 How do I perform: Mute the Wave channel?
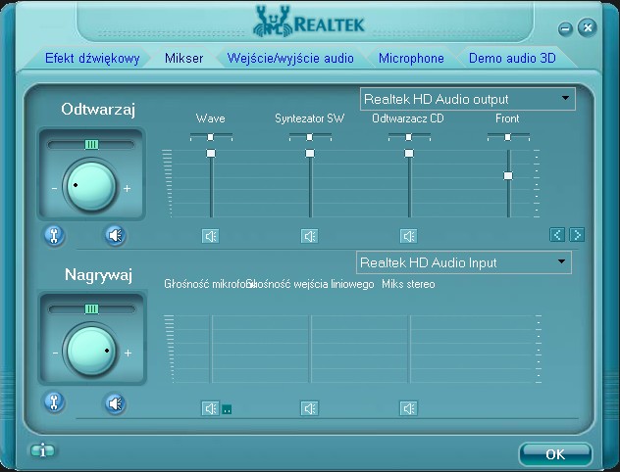(x=210, y=236)
